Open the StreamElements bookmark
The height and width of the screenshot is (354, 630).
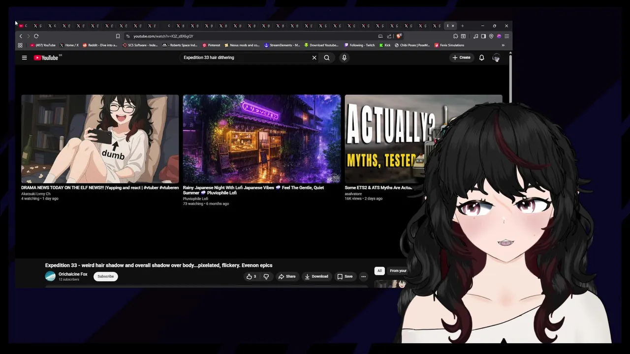[282, 45]
